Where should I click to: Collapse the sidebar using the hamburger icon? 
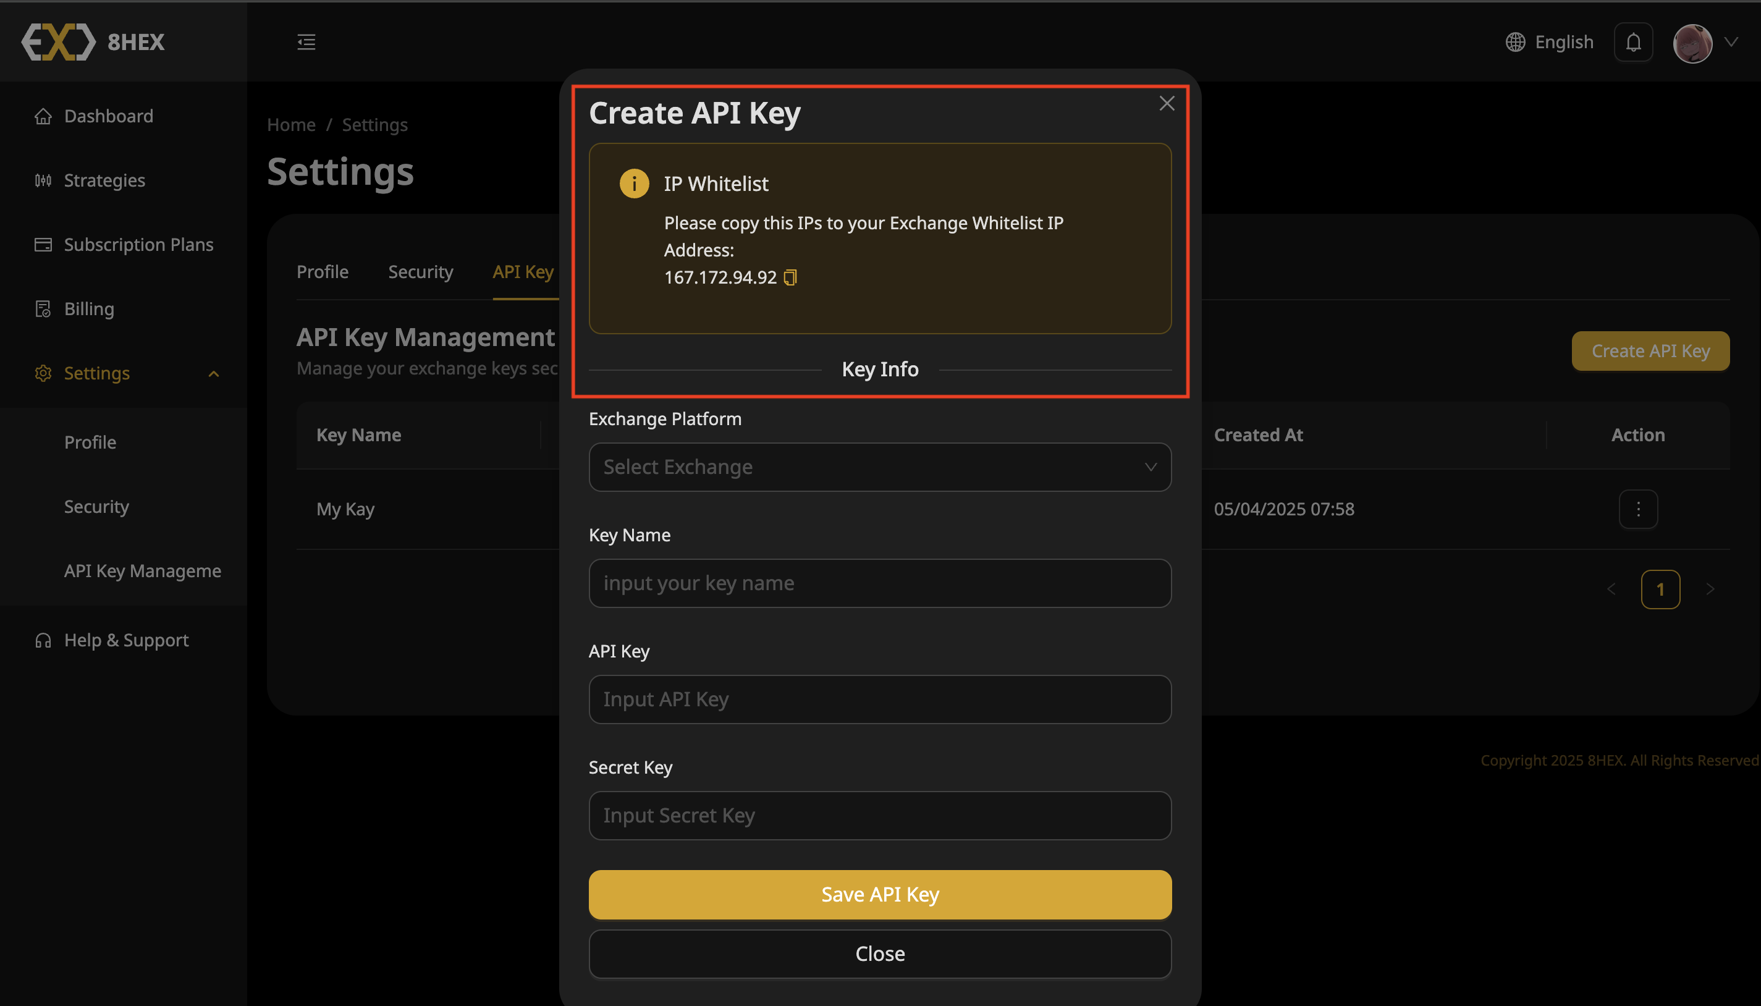pyautogui.click(x=306, y=41)
